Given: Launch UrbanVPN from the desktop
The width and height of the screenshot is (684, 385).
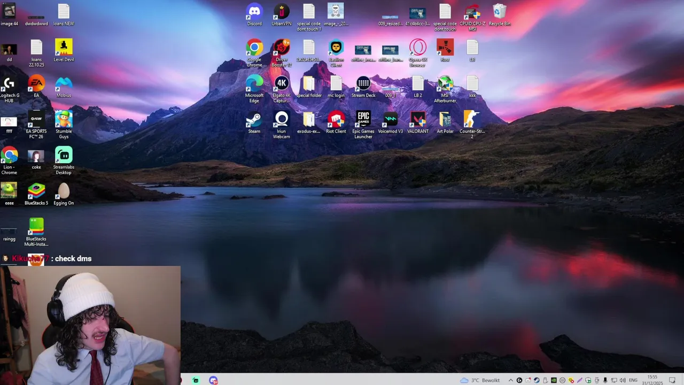Looking at the screenshot, I should point(282,14).
